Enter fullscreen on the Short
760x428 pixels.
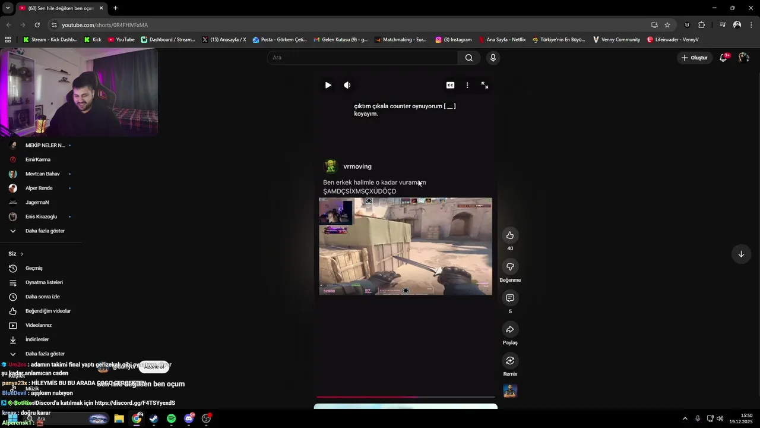484,85
